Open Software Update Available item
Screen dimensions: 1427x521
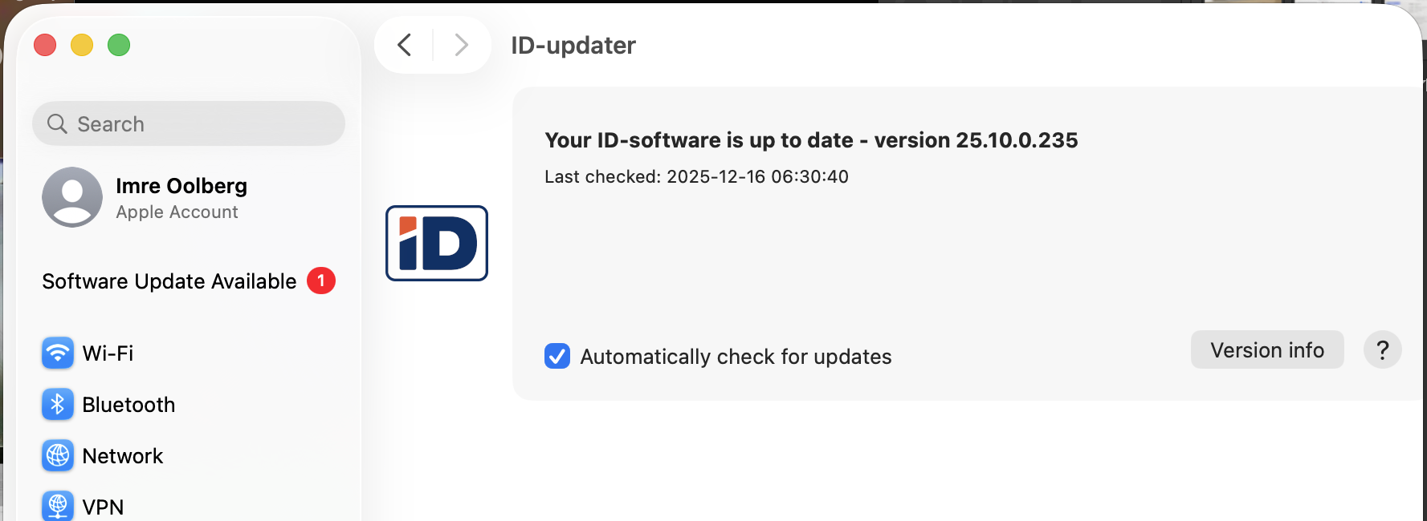click(x=169, y=281)
